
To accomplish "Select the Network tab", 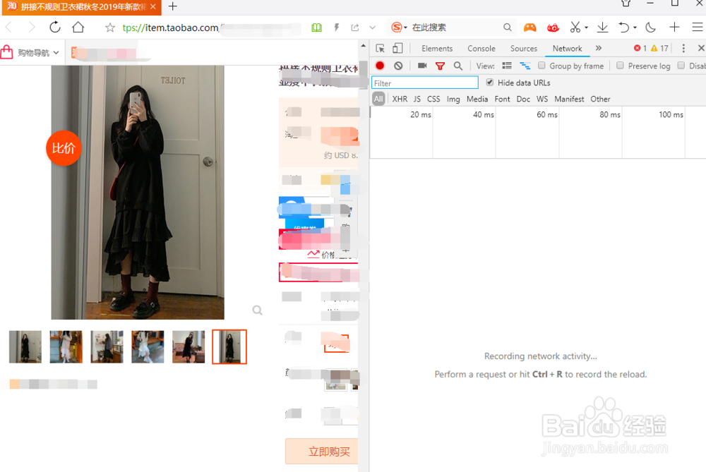I will pyautogui.click(x=568, y=49).
